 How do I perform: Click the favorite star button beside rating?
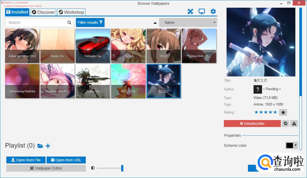(283, 112)
